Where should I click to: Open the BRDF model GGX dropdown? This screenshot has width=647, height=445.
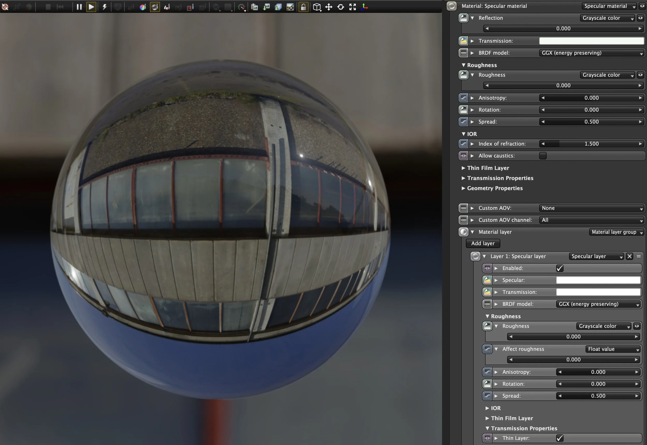[592, 53]
